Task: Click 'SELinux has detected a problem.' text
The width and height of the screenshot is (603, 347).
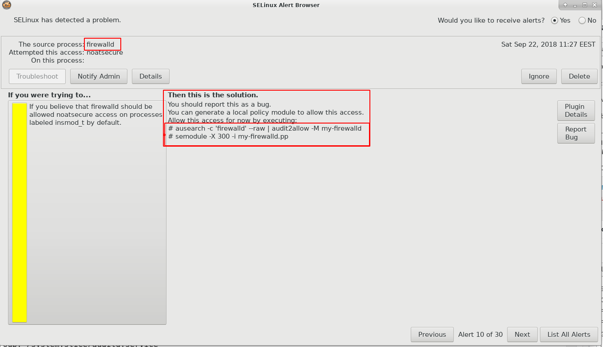Action: [67, 20]
